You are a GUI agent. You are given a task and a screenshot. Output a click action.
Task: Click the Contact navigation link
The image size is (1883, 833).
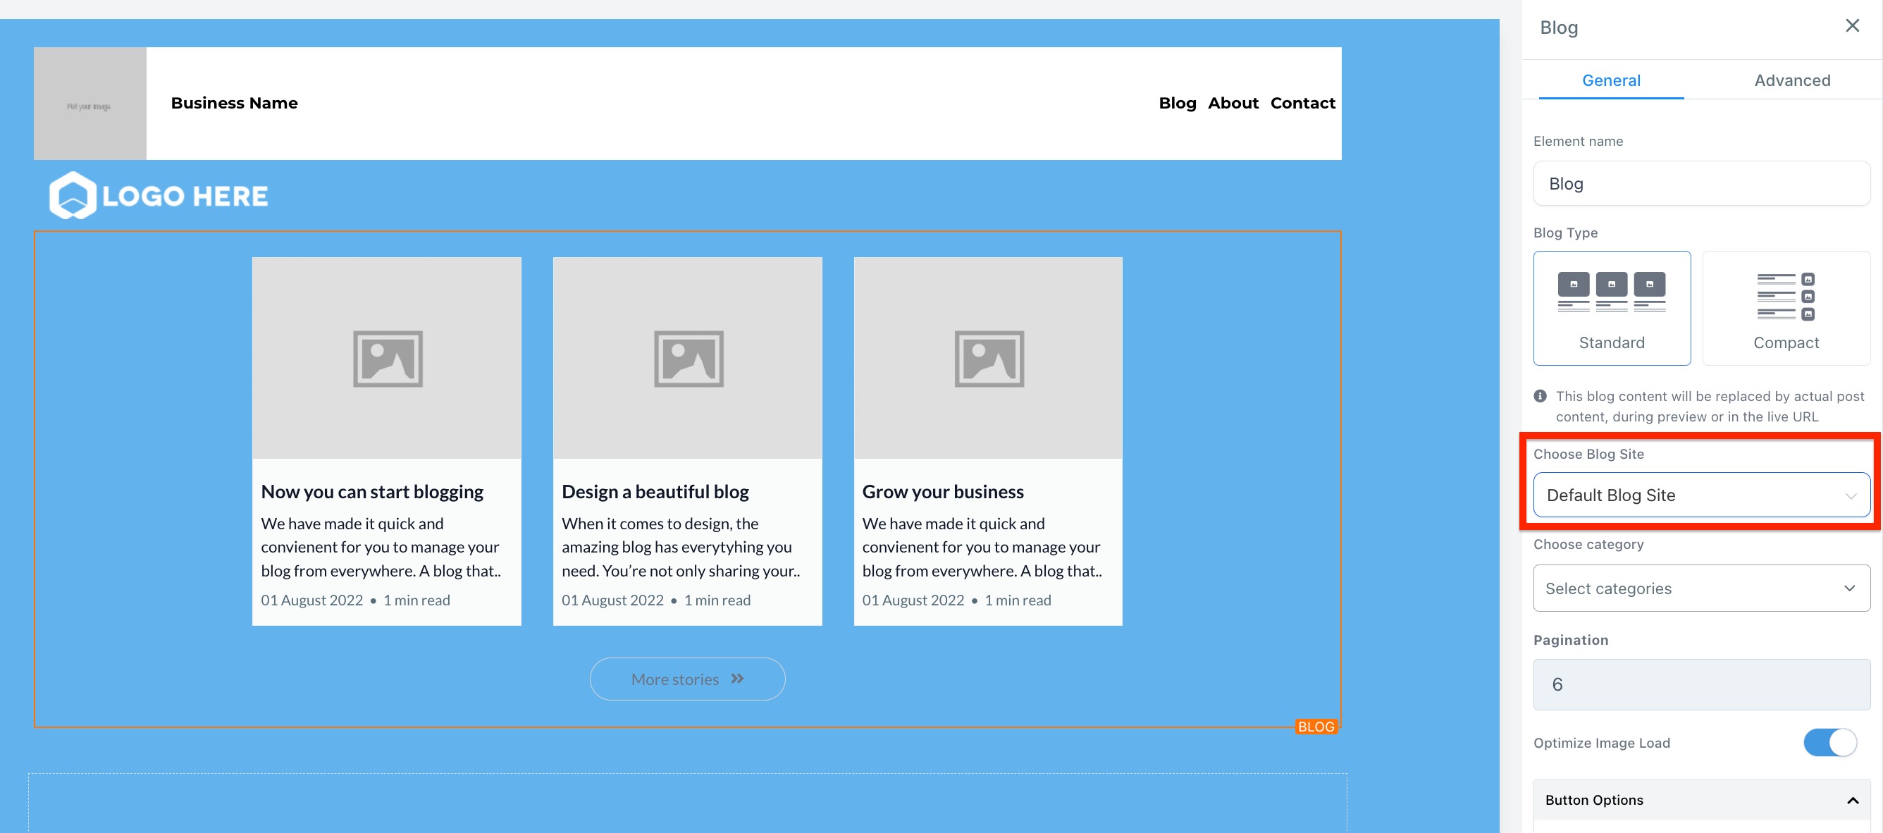pos(1302,103)
